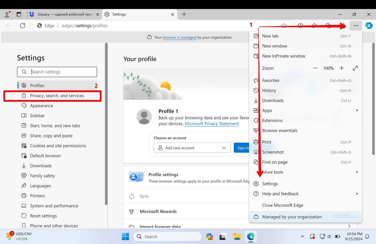Viewport: 376px width, 244px height.
Task: Close the Settings browser tab
Action: point(172,14)
